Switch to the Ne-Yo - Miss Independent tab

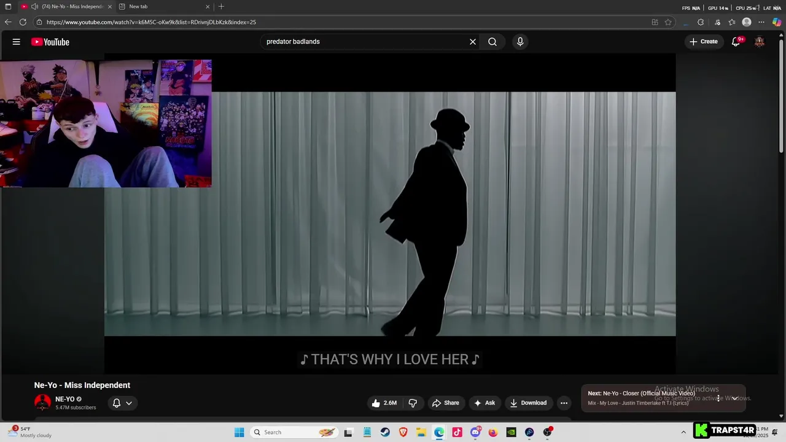click(x=67, y=7)
